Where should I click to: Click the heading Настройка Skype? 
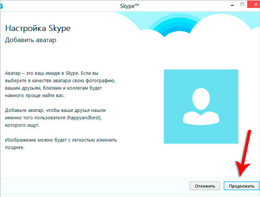(38, 28)
